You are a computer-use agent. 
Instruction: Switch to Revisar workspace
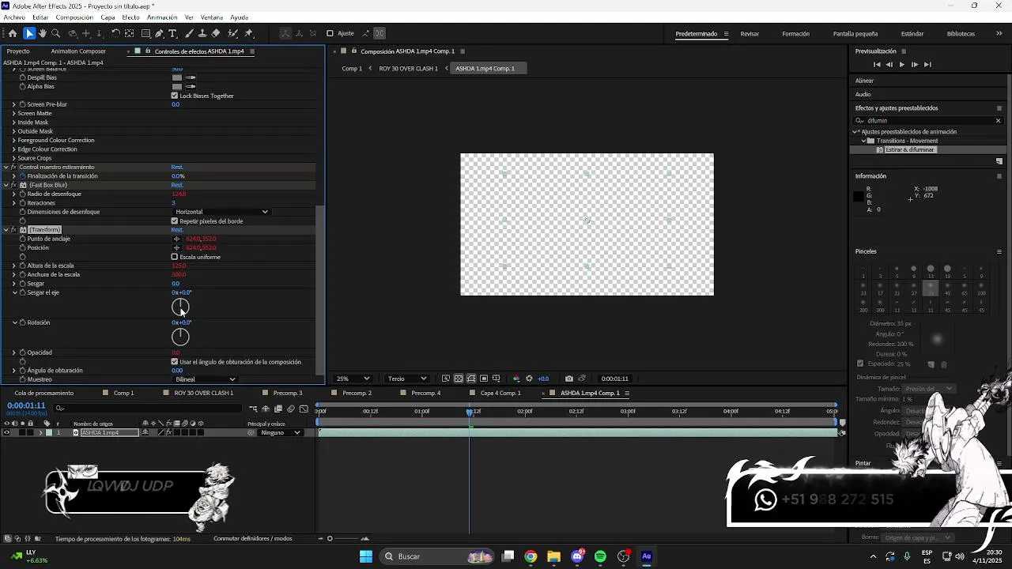click(x=750, y=34)
